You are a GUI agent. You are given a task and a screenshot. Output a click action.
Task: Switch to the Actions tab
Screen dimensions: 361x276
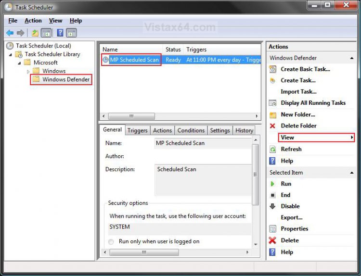coord(162,130)
